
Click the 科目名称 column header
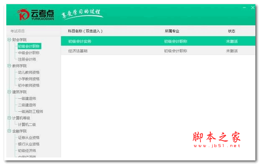[x=85, y=31]
